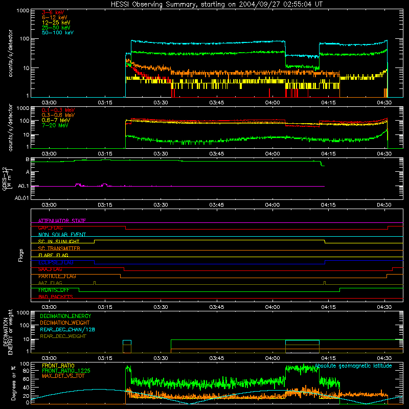Select the ATTENUATOR_STATE flag label
This screenshot has width=409, height=409.
point(62,221)
